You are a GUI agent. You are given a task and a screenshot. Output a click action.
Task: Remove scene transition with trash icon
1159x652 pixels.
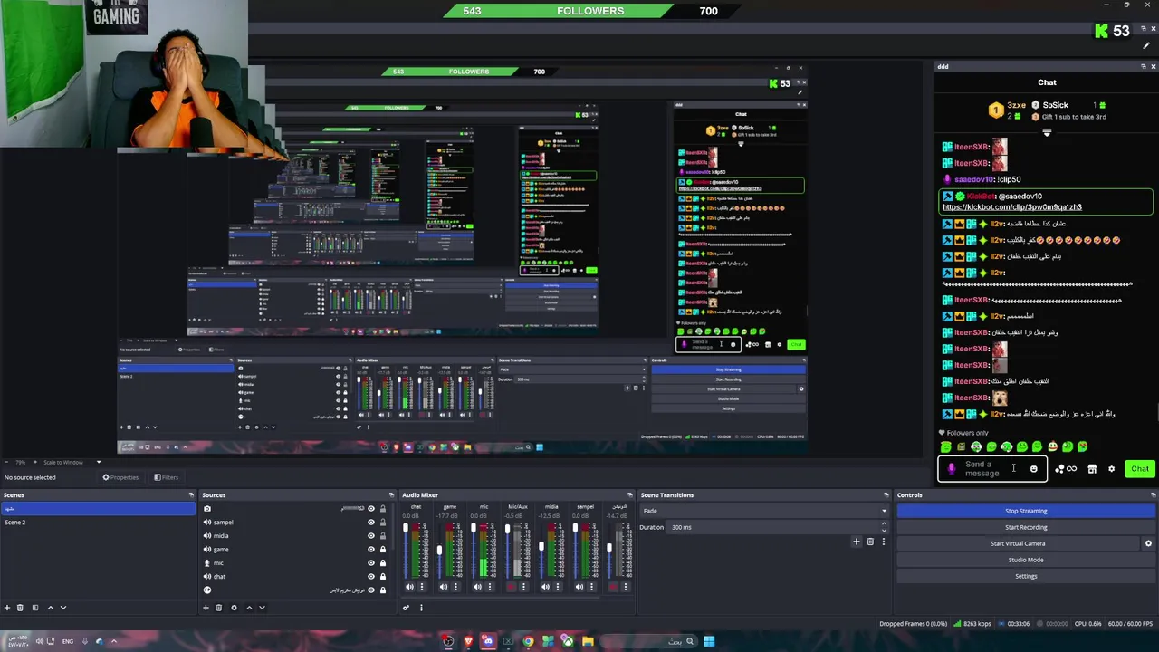click(x=870, y=542)
